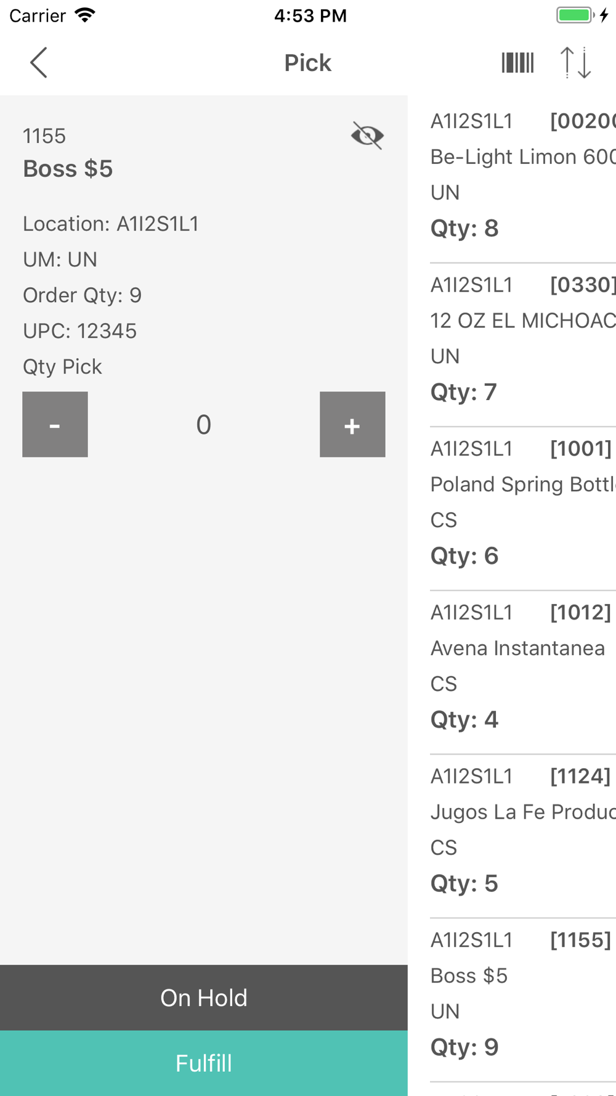Tap the item code [1155] label

[581, 940]
